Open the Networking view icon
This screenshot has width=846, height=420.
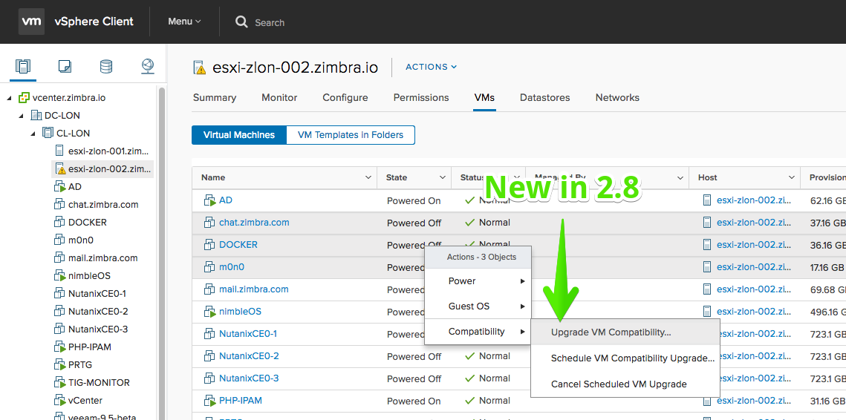tap(148, 66)
